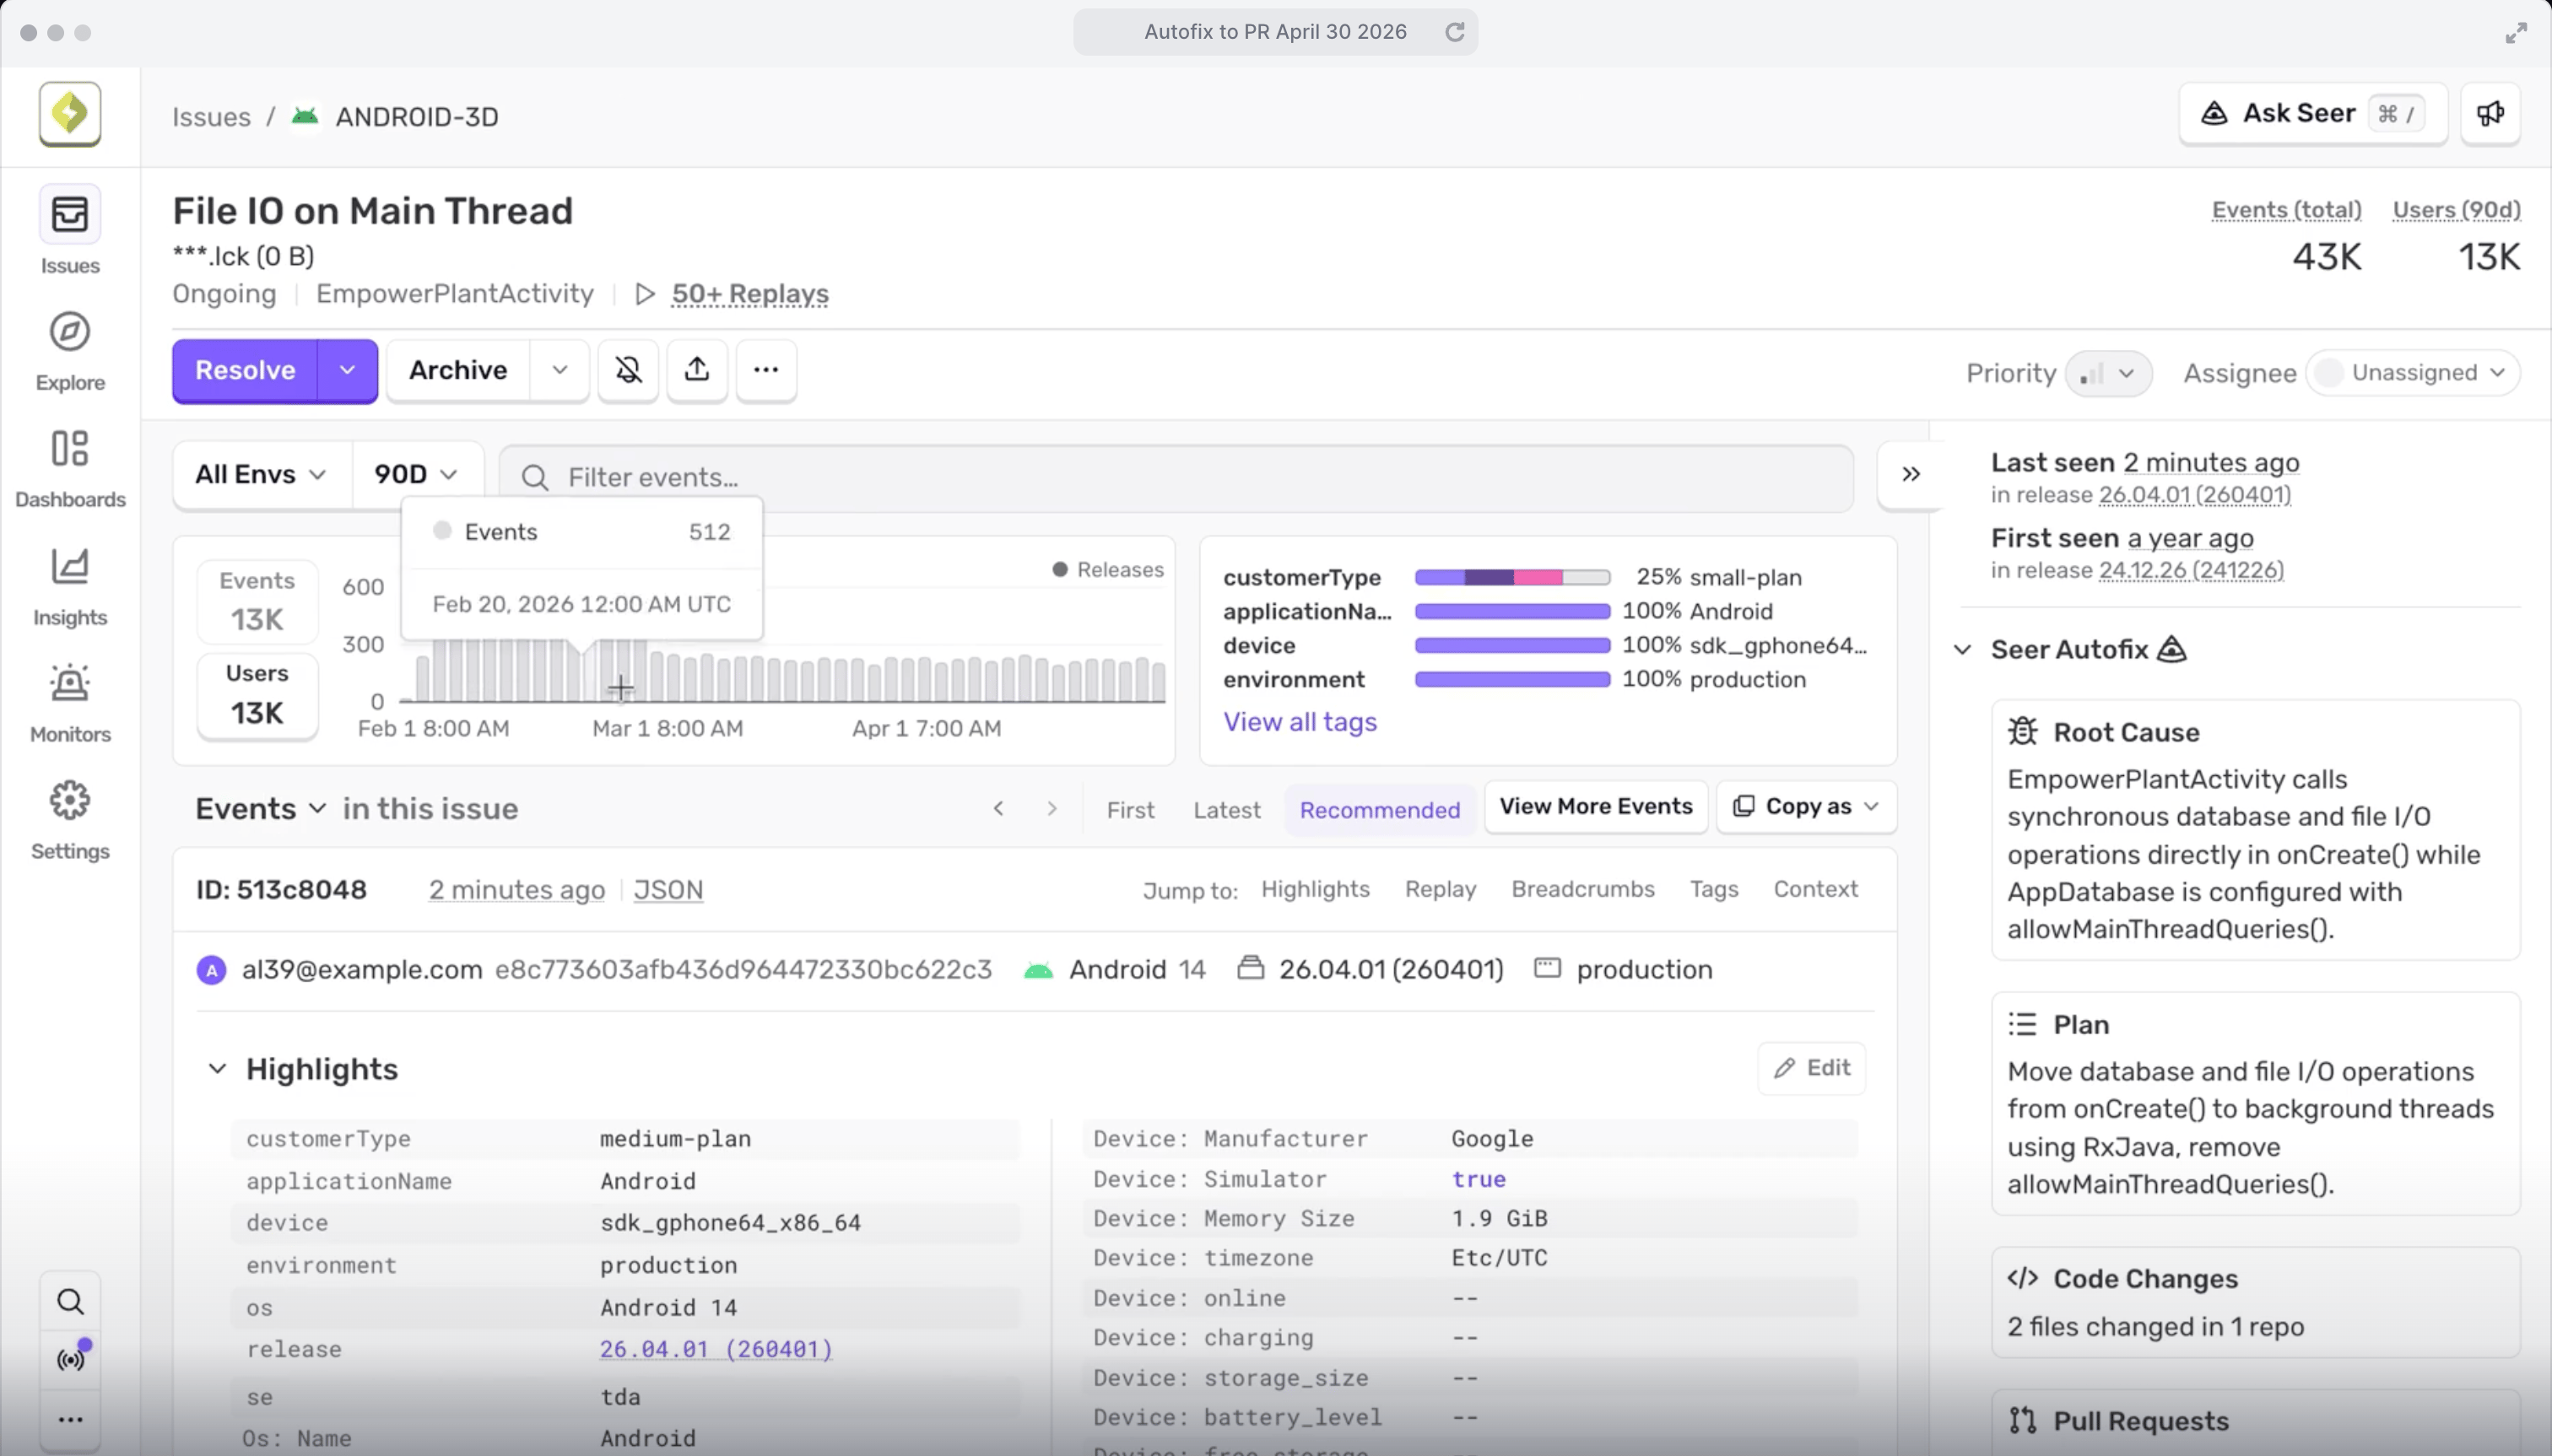The width and height of the screenshot is (2552, 1456).
Task: Select the Users stat toggle 13K
Action: (x=257, y=695)
